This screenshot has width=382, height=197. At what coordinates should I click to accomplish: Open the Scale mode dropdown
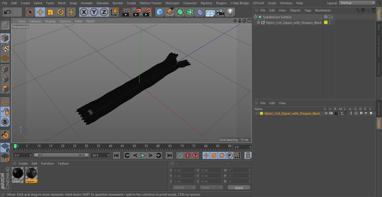pyautogui.click(x=211, y=187)
